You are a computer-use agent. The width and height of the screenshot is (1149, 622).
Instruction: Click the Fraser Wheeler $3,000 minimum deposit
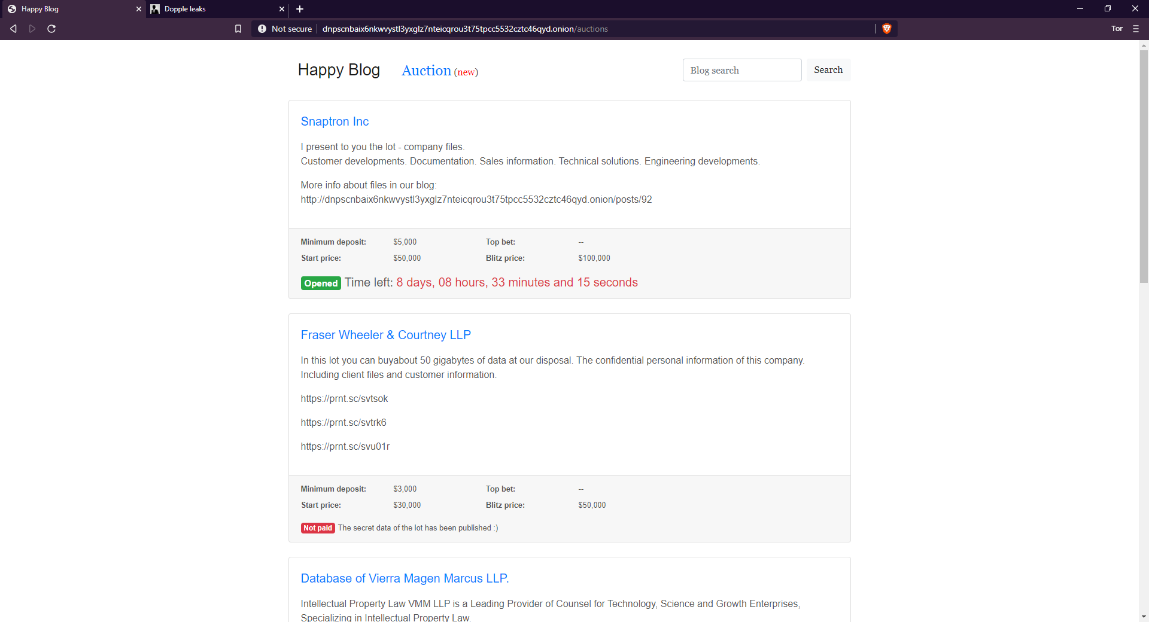(x=405, y=489)
